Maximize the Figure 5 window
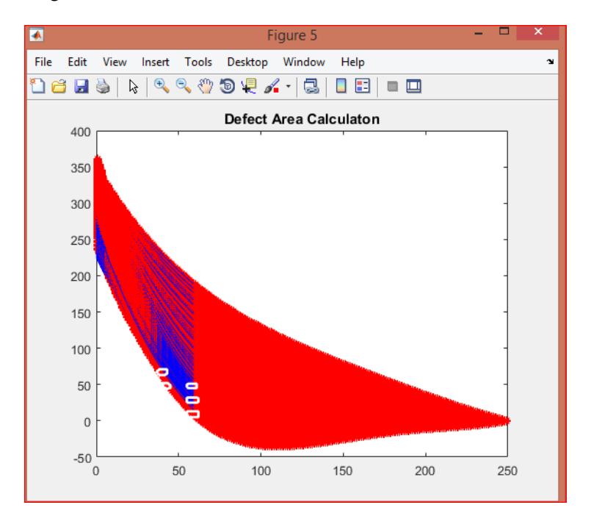 coord(504,32)
